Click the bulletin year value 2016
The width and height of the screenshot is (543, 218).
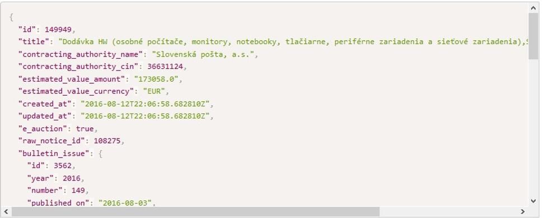click(x=71, y=178)
